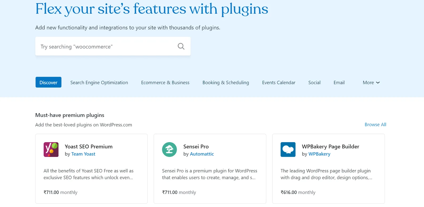Open the Events Calendar category
The width and height of the screenshot is (424, 207).
tap(279, 82)
